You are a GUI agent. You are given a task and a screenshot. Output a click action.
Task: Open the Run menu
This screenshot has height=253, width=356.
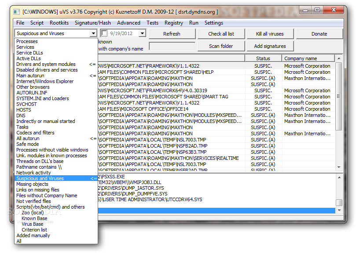tap(194, 23)
